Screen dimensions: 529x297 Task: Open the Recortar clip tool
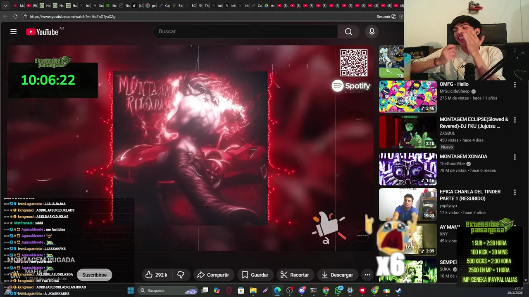[295, 275]
